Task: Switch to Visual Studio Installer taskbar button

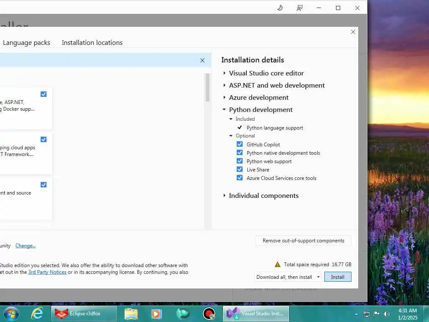Action: coord(256,314)
